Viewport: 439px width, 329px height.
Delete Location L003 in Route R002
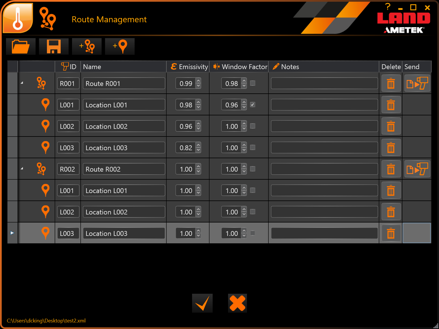[x=391, y=233]
